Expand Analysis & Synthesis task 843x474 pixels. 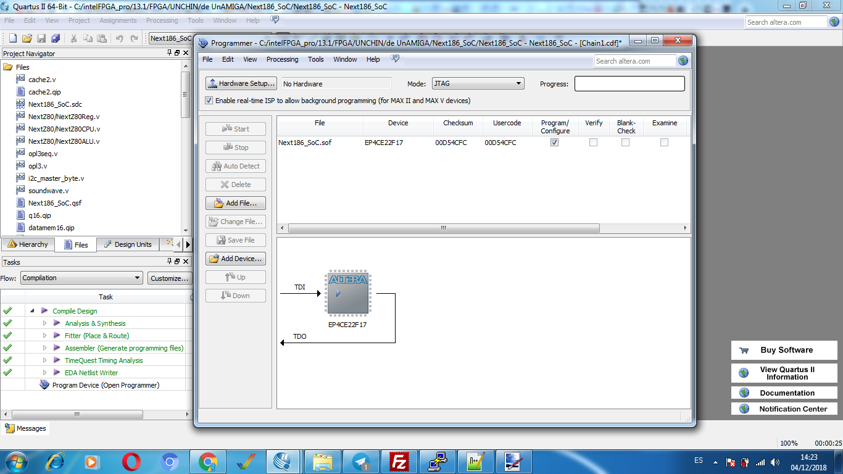tap(44, 323)
